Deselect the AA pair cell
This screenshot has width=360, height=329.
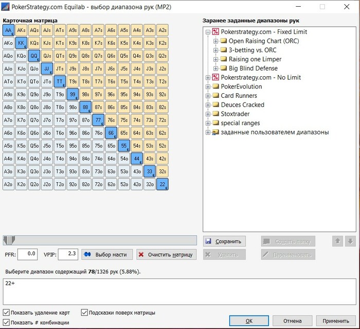pyautogui.click(x=9, y=30)
